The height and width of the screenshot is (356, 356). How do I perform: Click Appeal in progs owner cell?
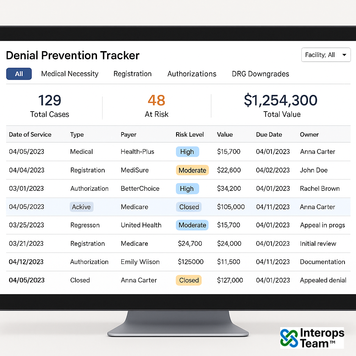322,225
